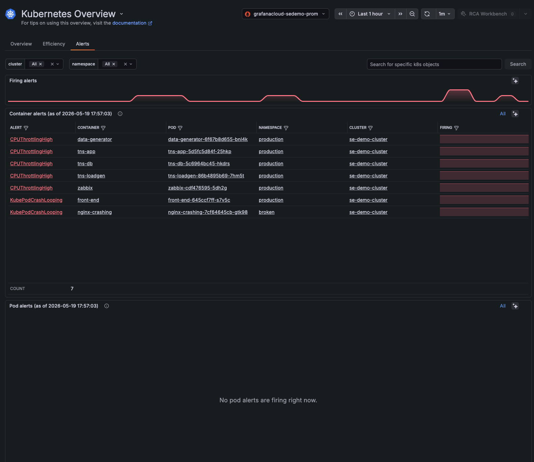Click All in the Container alerts panel
The image size is (534, 462).
[x=503, y=114]
